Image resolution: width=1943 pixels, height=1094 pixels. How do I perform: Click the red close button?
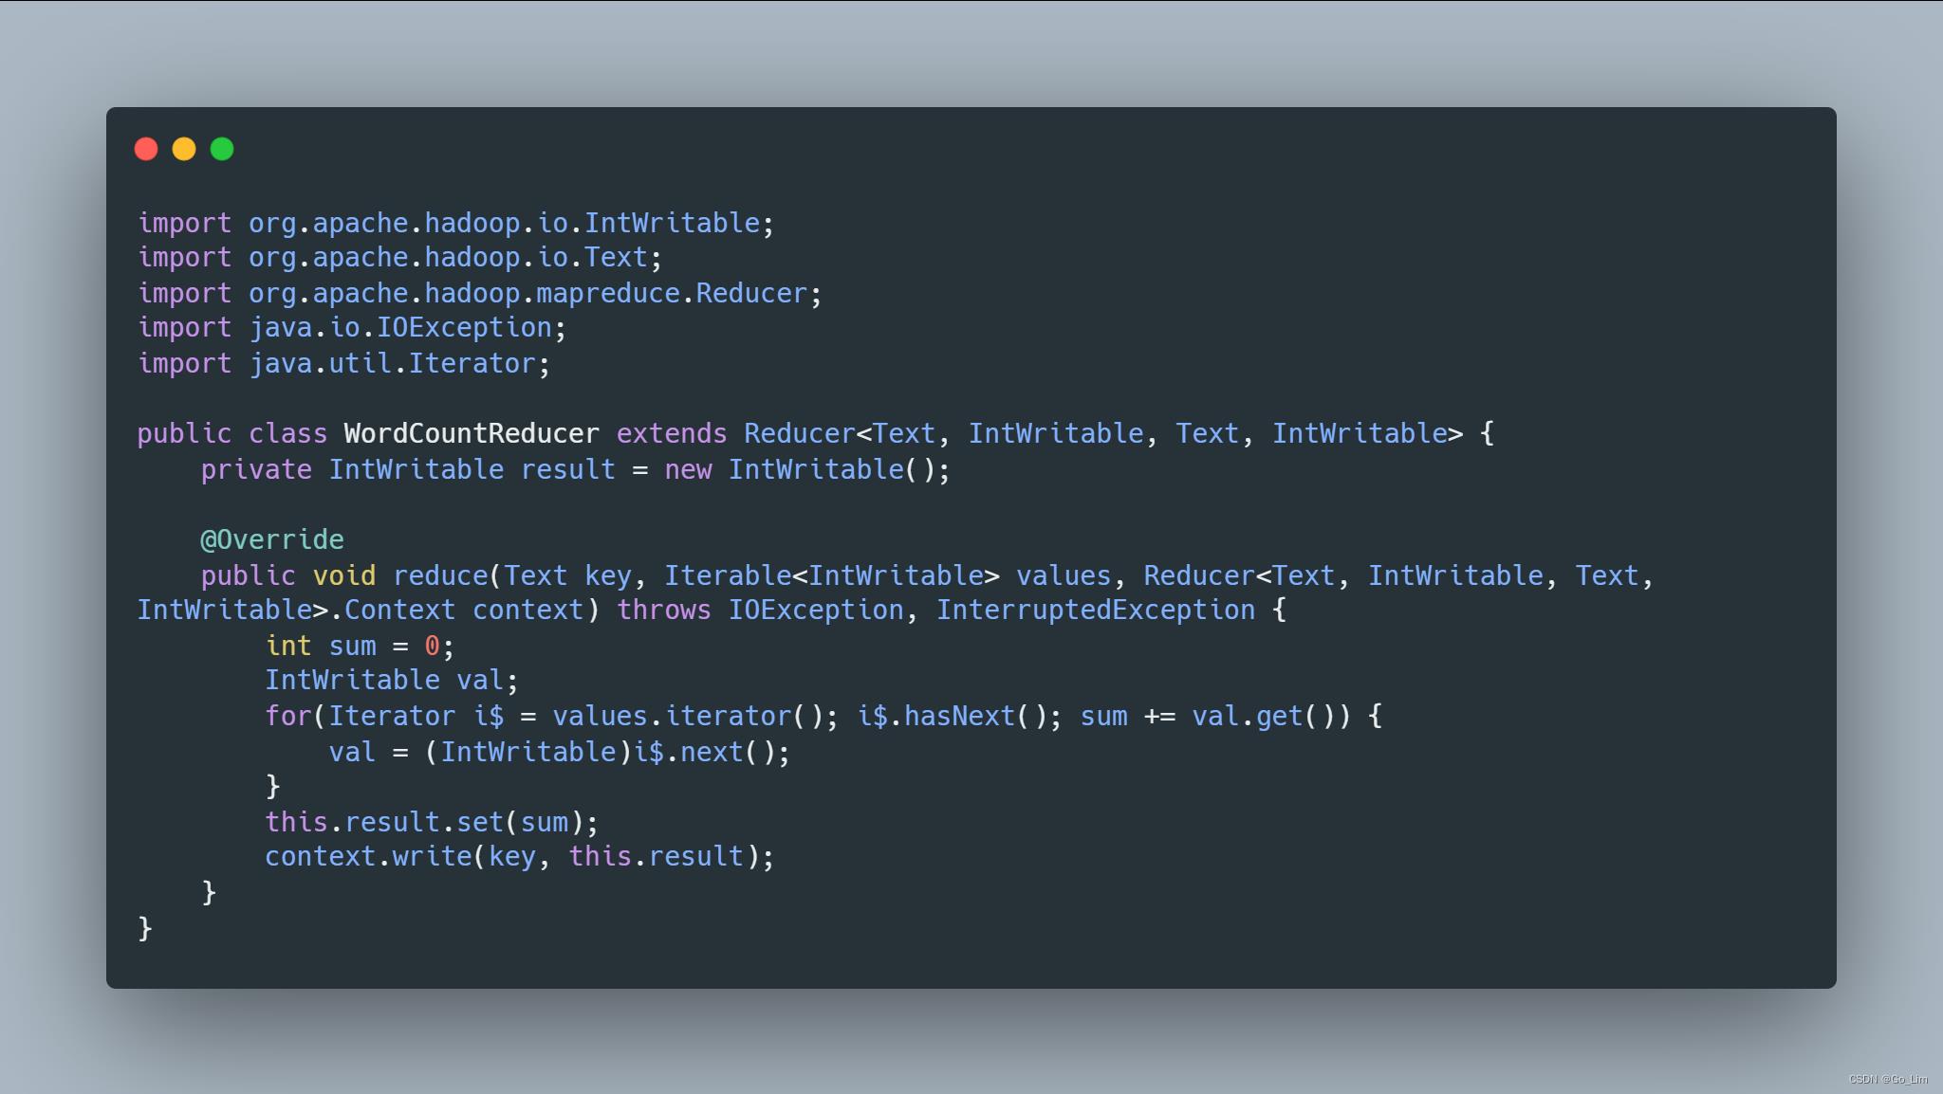(x=144, y=150)
